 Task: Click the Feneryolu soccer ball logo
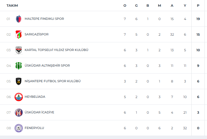19,128
